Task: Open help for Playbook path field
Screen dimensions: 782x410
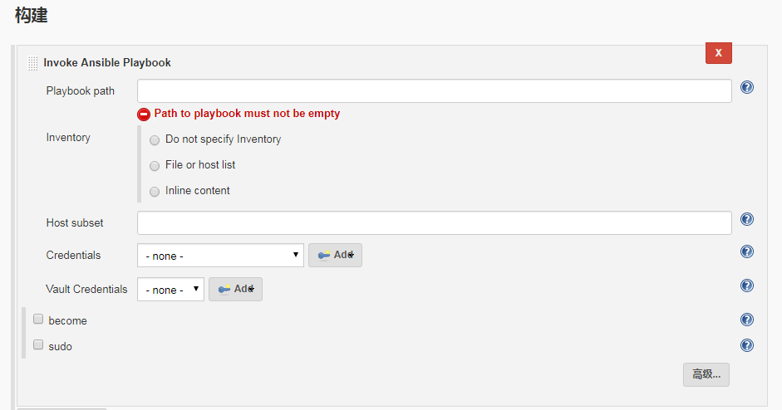Action: [746, 88]
